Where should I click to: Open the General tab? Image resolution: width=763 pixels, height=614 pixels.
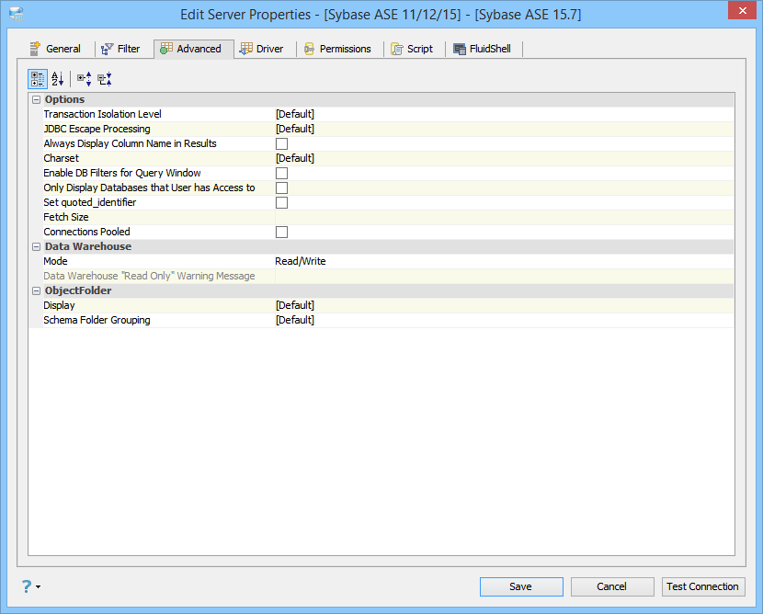tap(55, 49)
